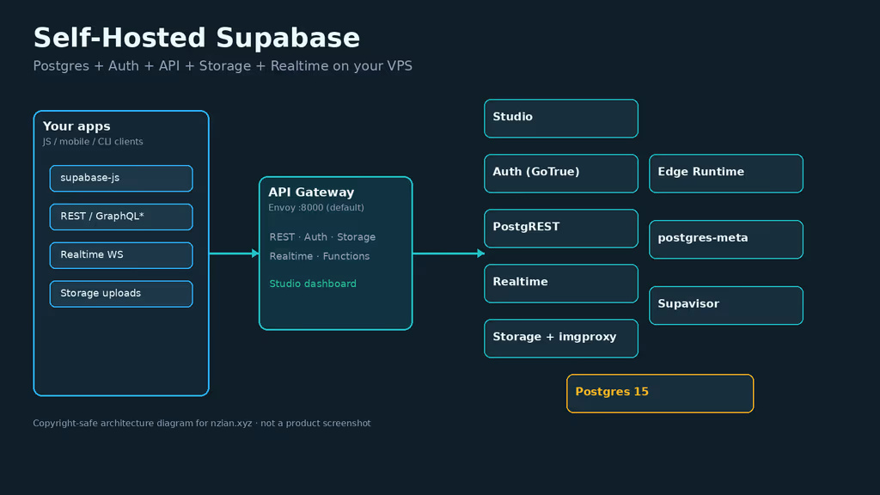Click the REST · Auth · Storage line
Screen dimensions: 880x495
[322, 237]
